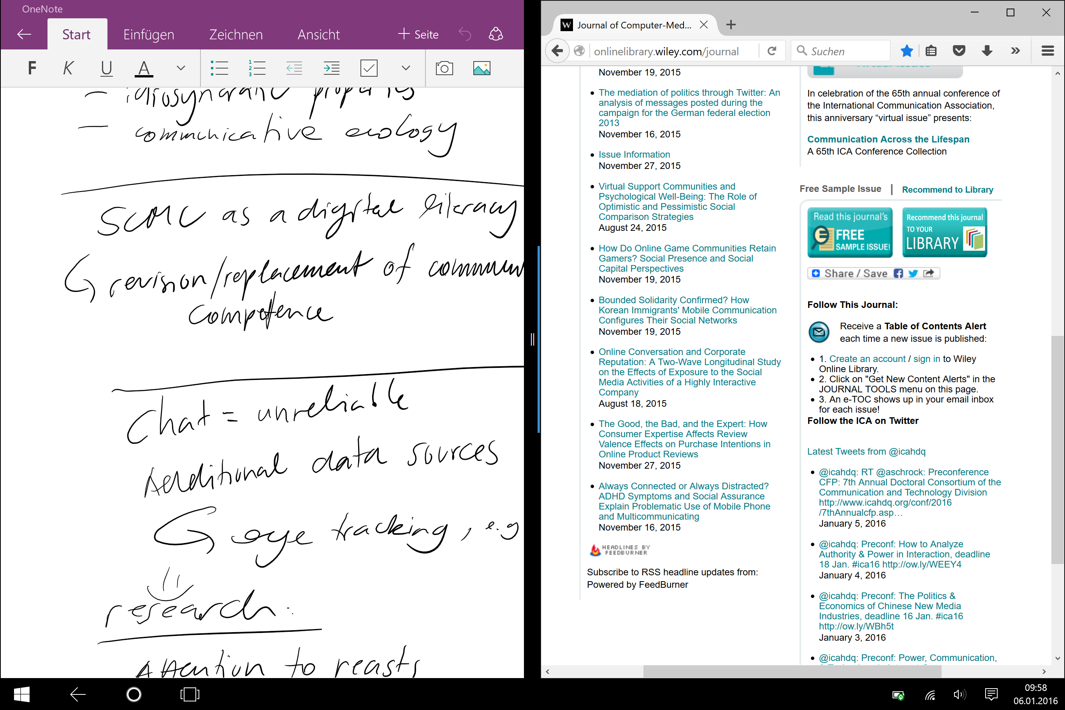Open the Issue Information link
The height and width of the screenshot is (710, 1065).
click(x=634, y=155)
